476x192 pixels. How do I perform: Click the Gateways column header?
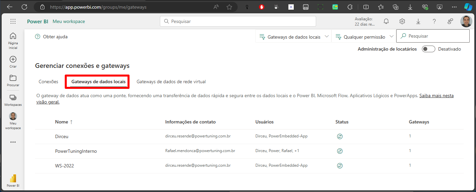(x=419, y=122)
